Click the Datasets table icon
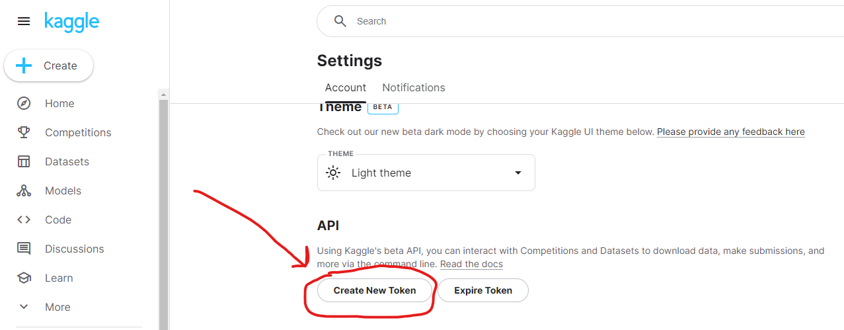Image resolution: width=844 pixels, height=330 pixels. 24,161
